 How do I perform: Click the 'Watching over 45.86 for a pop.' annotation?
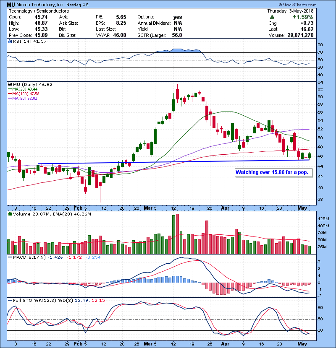pos(273,172)
